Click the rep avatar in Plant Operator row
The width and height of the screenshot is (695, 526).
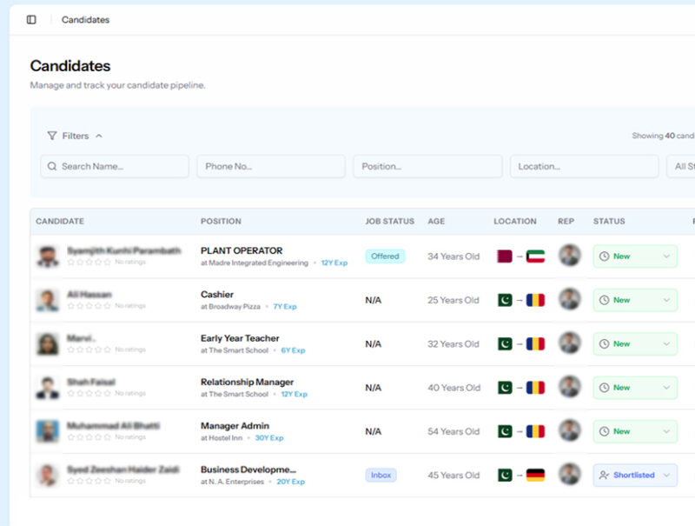tap(570, 256)
